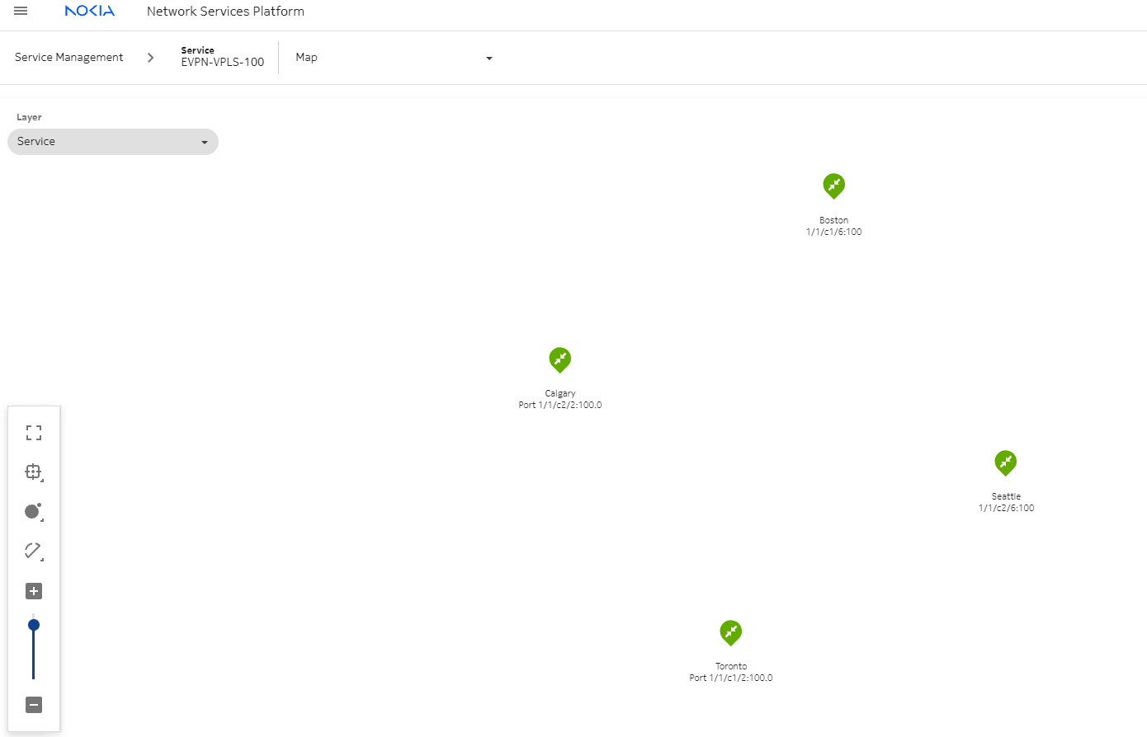Click the Network Services Platform title
The image size is (1147, 737).
tap(225, 12)
